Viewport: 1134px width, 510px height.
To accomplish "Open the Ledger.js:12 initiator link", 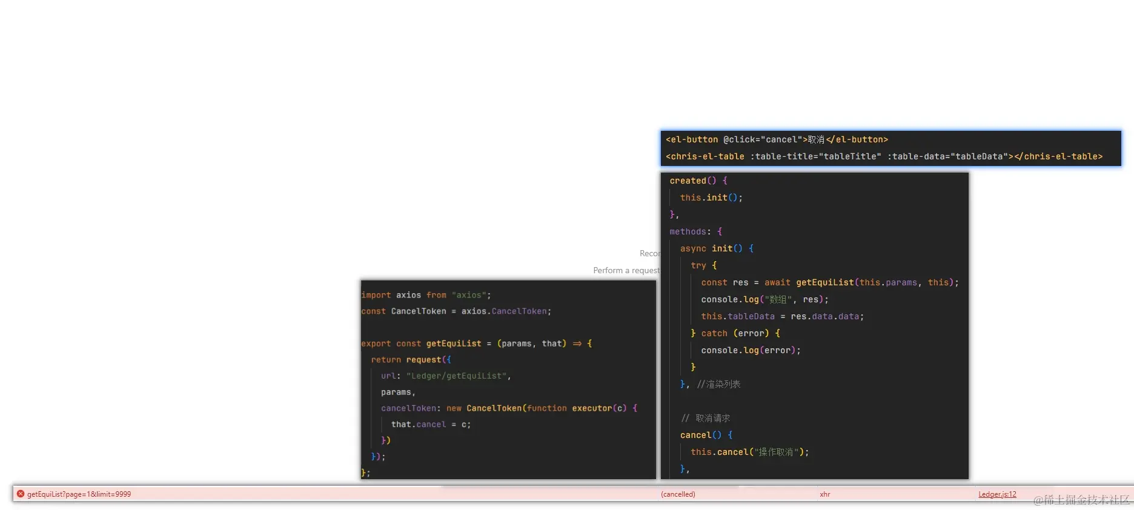I will 997,494.
